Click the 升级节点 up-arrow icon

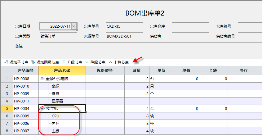(x=64, y=62)
